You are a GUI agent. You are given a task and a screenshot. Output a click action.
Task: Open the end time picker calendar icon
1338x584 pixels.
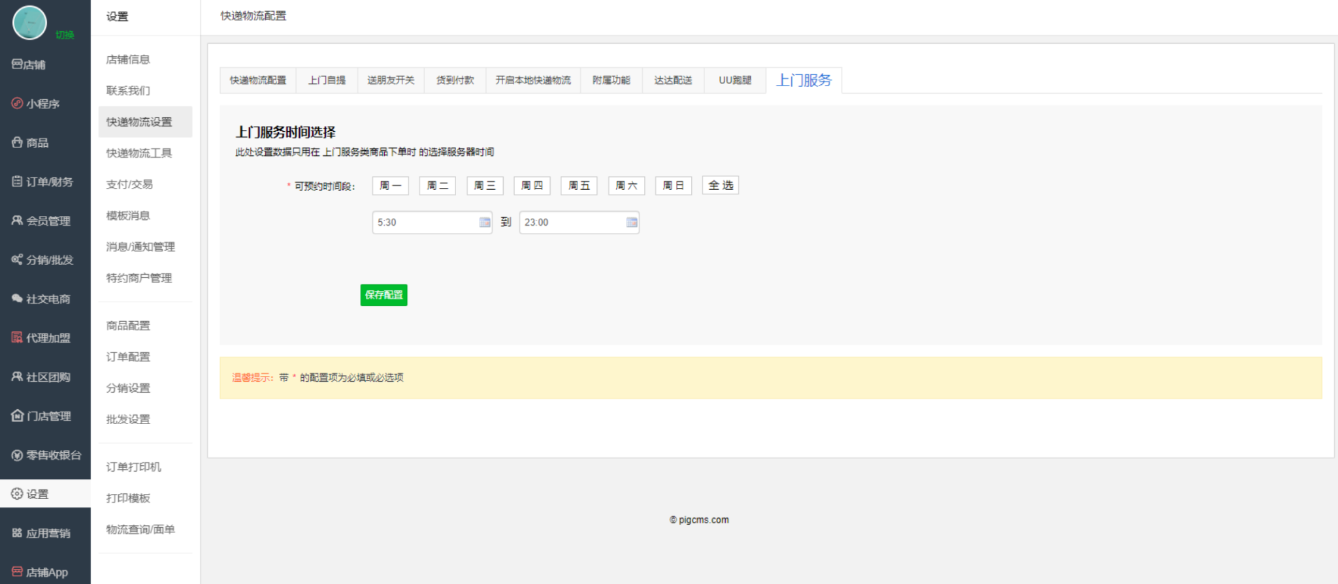click(x=632, y=223)
